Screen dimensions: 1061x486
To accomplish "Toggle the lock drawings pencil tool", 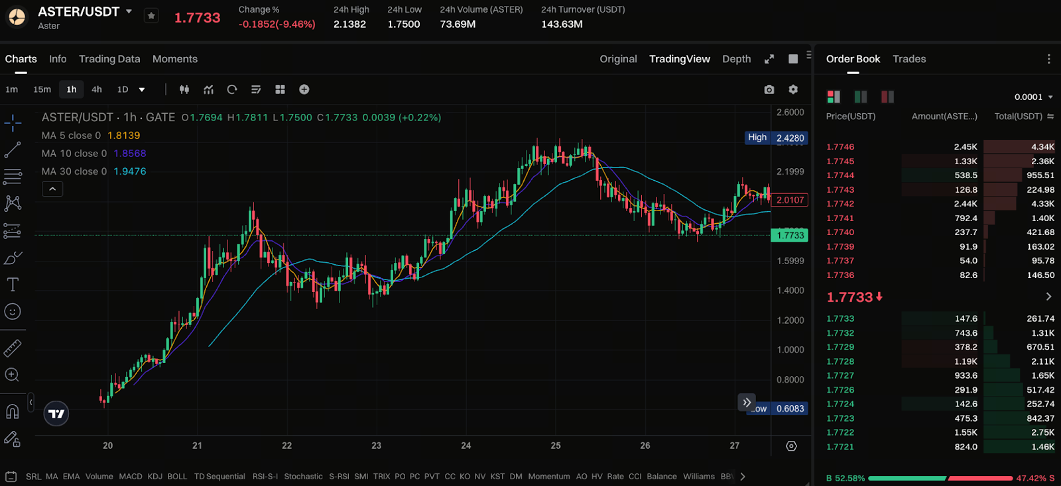I will click(x=12, y=438).
